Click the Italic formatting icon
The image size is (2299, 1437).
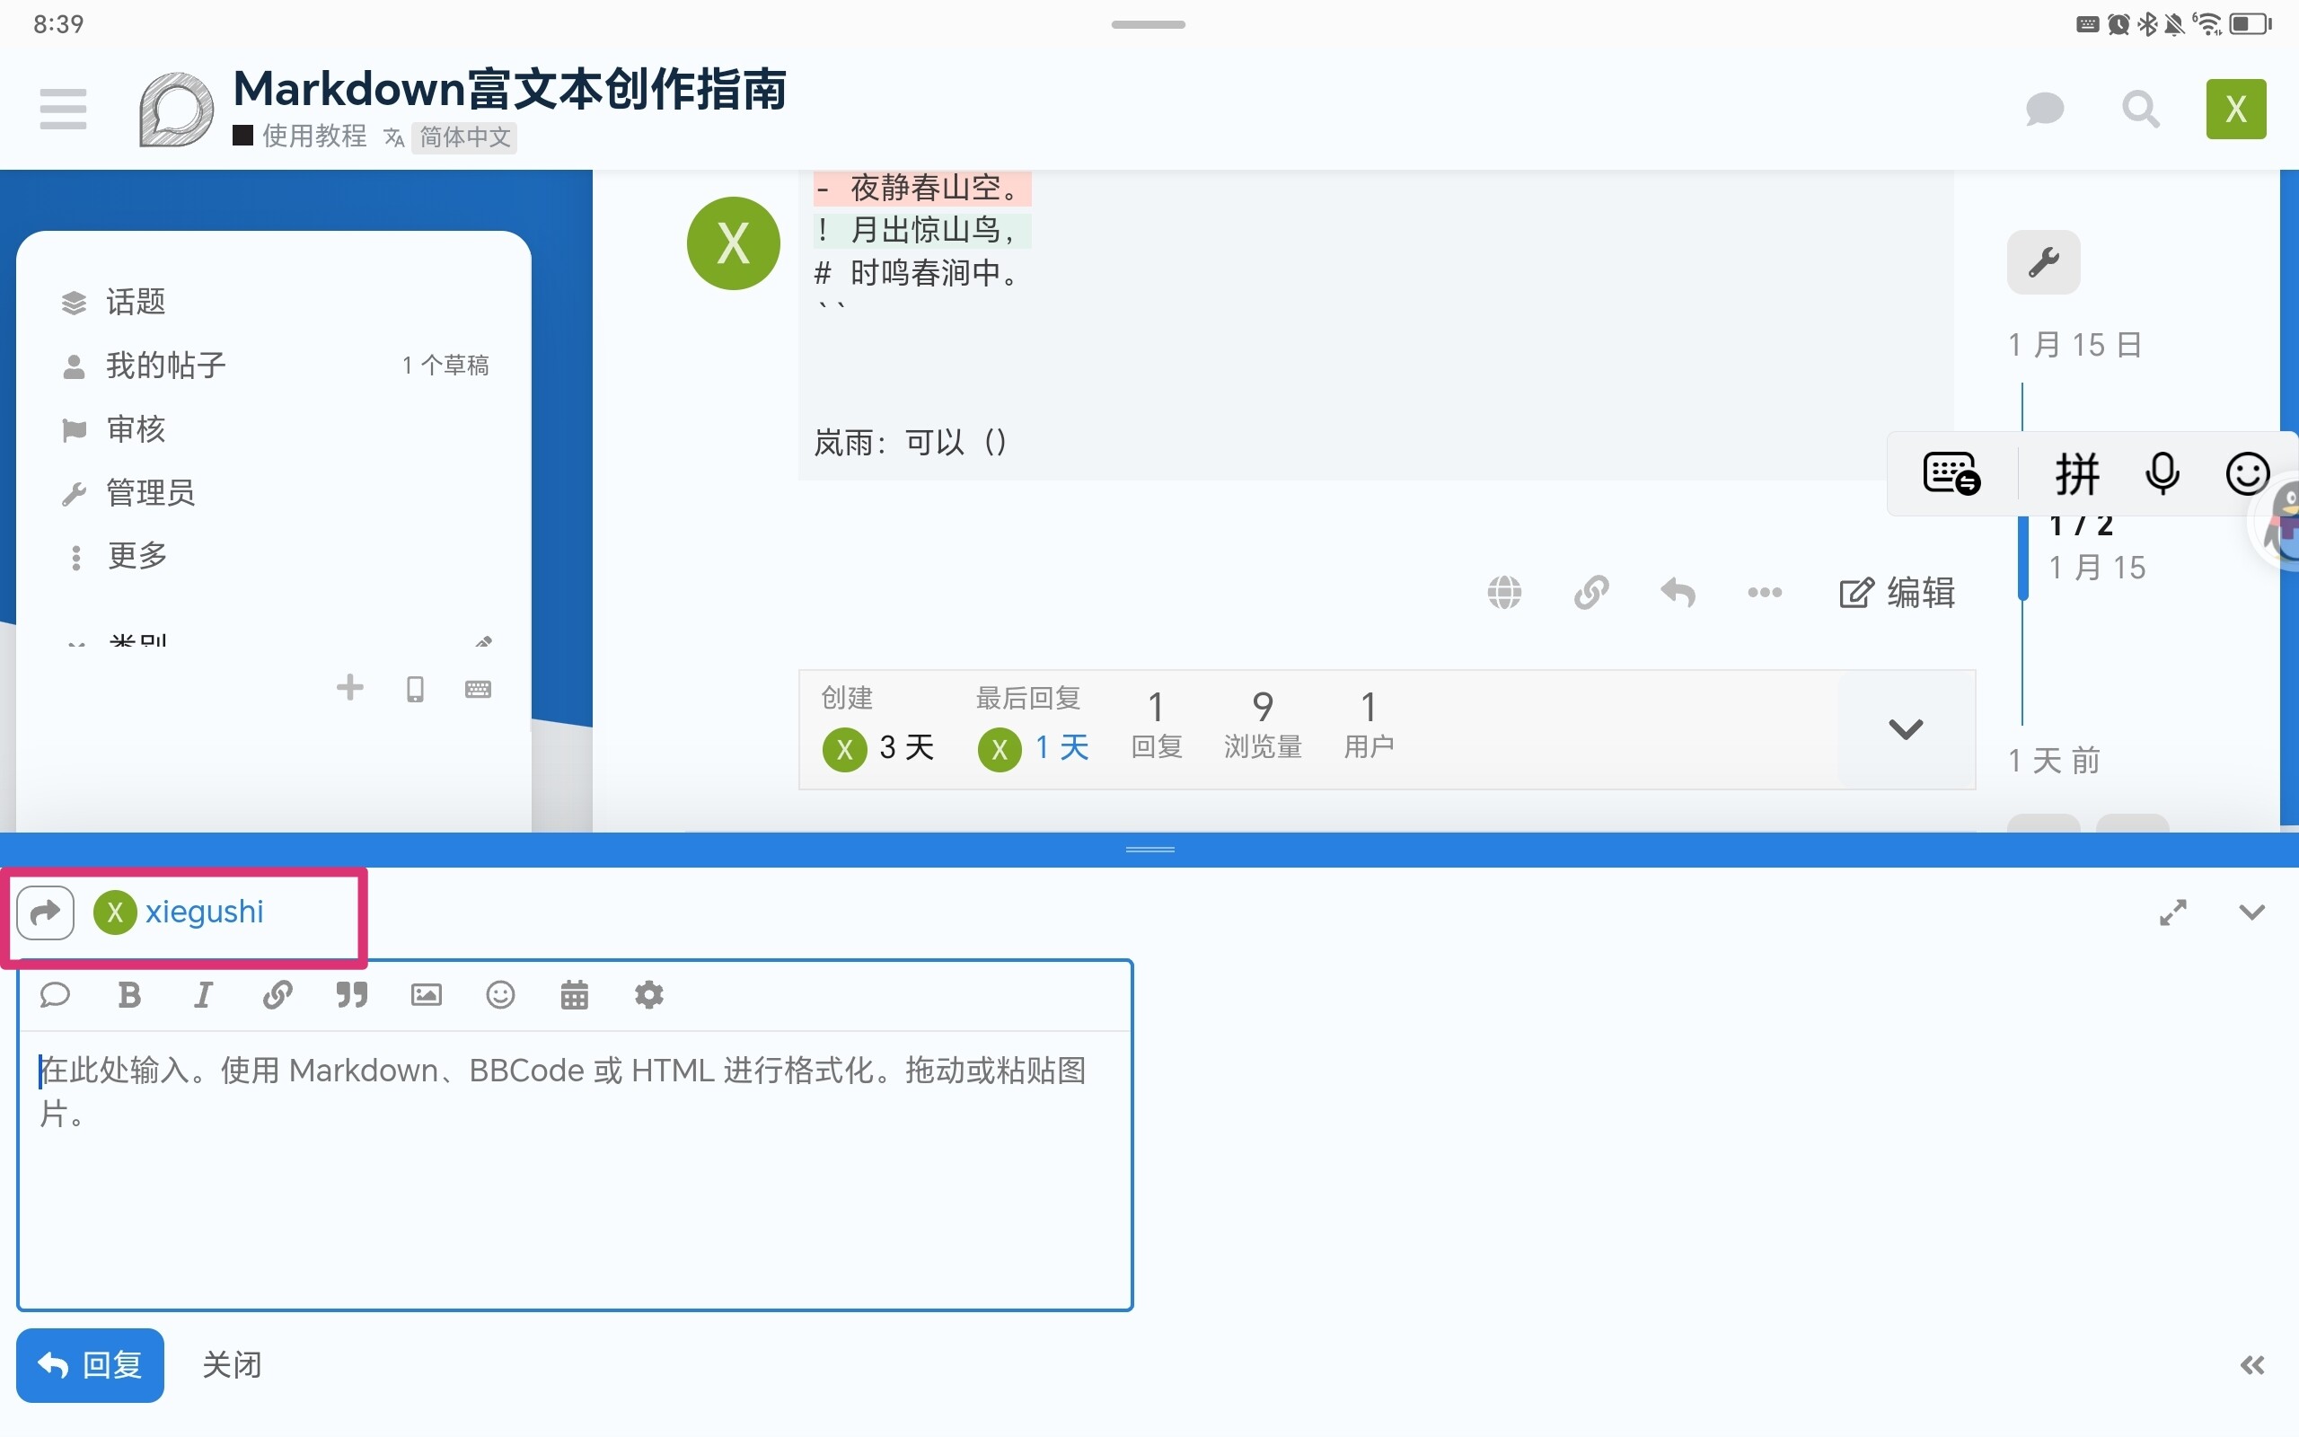coord(202,995)
